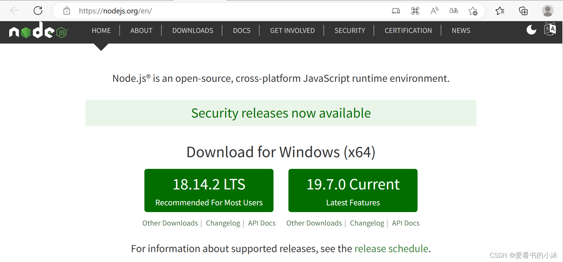
Task: Follow the release schedule link
Action: tap(391, 249)
